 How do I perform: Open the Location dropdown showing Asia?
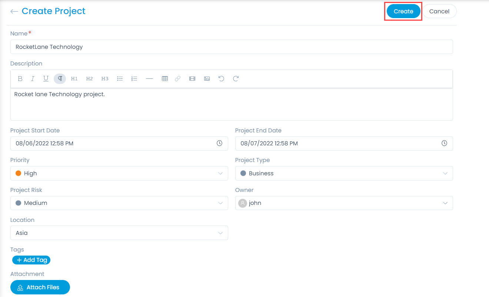coord(119,233)
